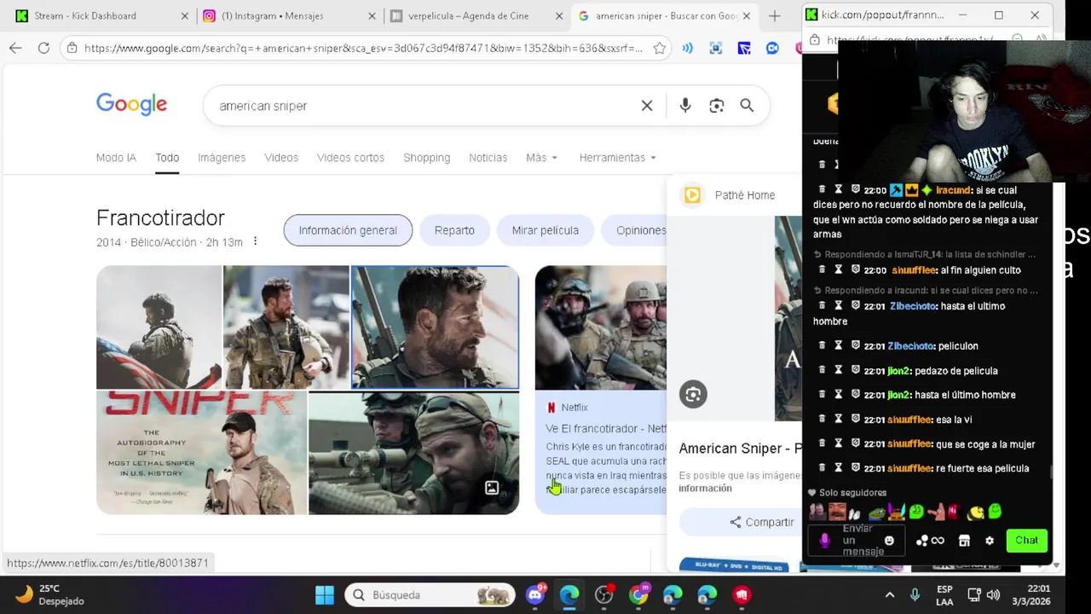Switch to the Stream - Kick Dashboard tab

point(98,16)
